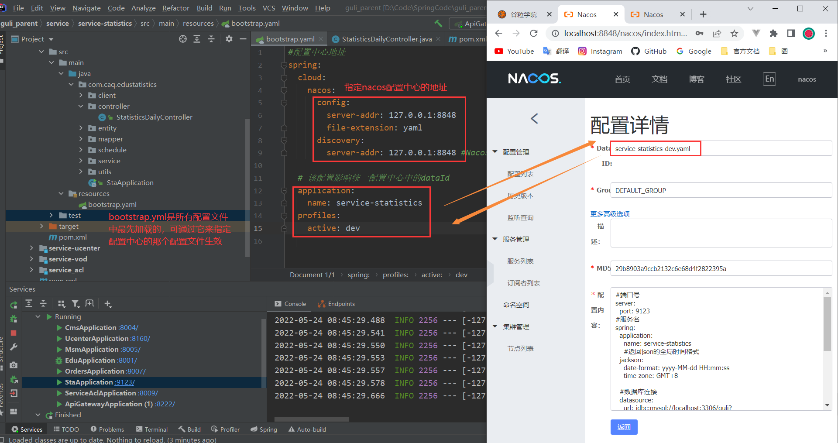Hide the Project panel with the minus icon
Image resolution: width=838 pixels, height=443 pixels.
point(243,39)
